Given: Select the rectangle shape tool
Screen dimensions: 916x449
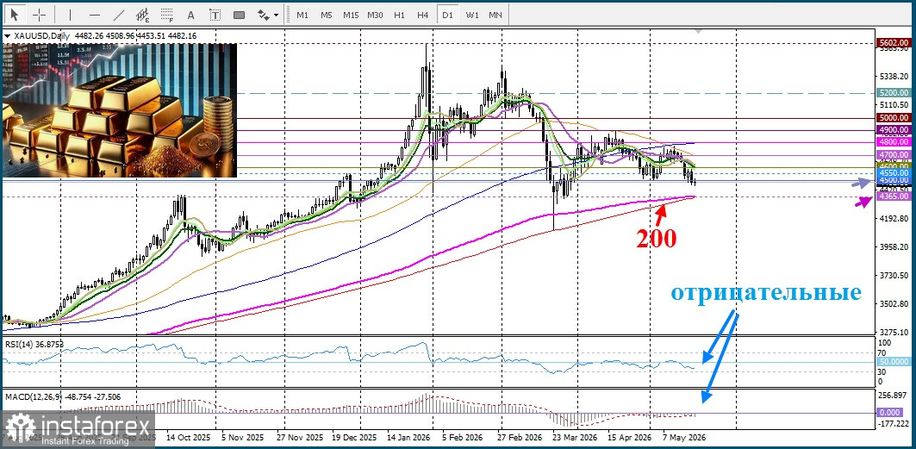Looking at the screenshot, I should point(239,15).
